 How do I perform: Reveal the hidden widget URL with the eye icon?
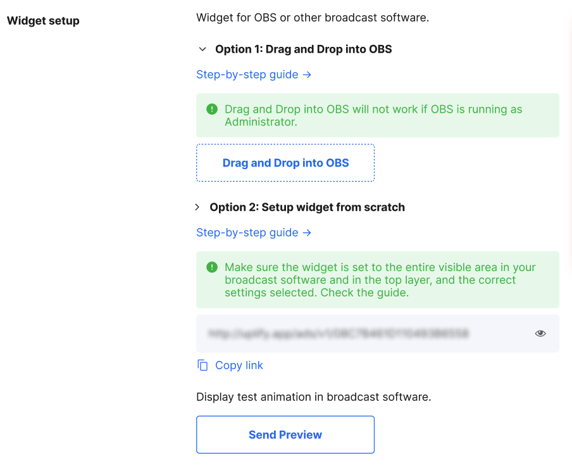click(540, 333)
